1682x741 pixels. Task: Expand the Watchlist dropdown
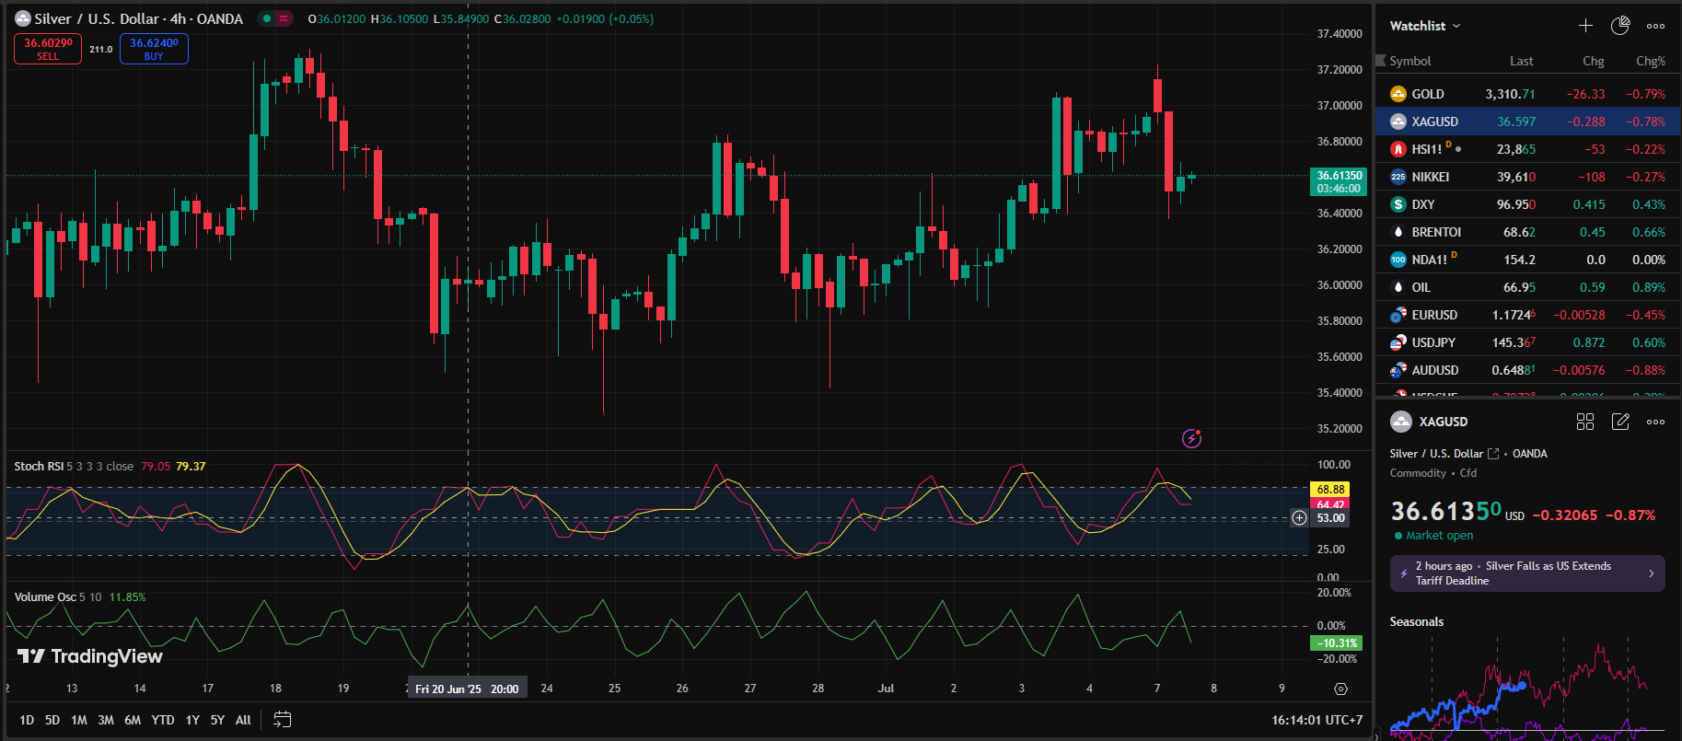point(1424,26)
